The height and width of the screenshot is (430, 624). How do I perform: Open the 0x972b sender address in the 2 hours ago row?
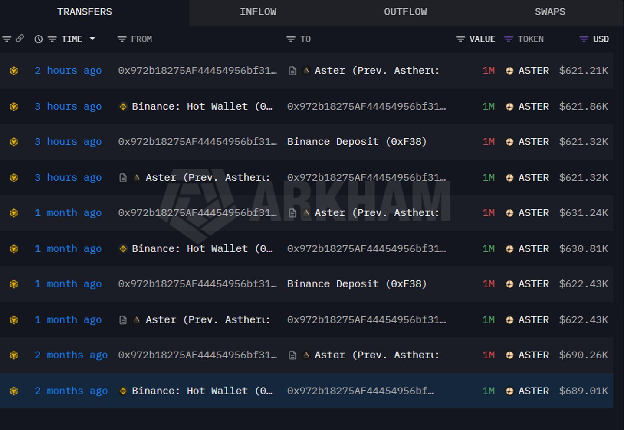coord(197,71)
